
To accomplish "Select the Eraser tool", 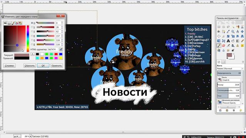I will 224,46.
